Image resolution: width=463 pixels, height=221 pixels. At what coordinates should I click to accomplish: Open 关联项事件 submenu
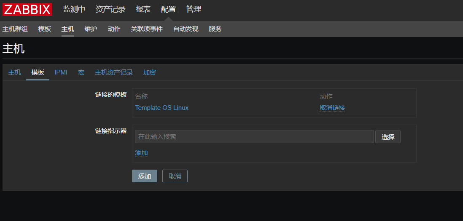pos(147,29)
